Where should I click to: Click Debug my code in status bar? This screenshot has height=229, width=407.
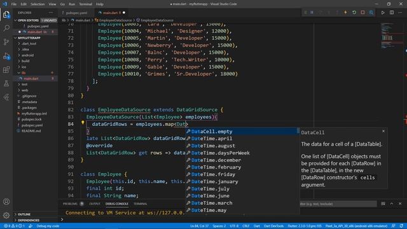click(48, 226)
